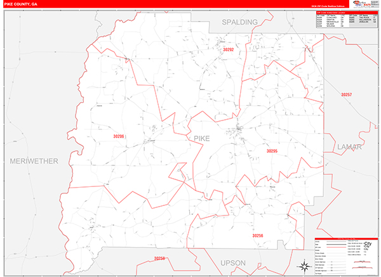Click the lower kilometer scale bar in legend
The height and width of the screenshot is (277, 381).
click(x=363, y=267)
